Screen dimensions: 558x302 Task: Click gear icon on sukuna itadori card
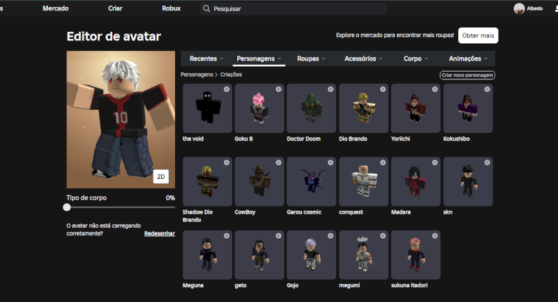pos(435,236)
